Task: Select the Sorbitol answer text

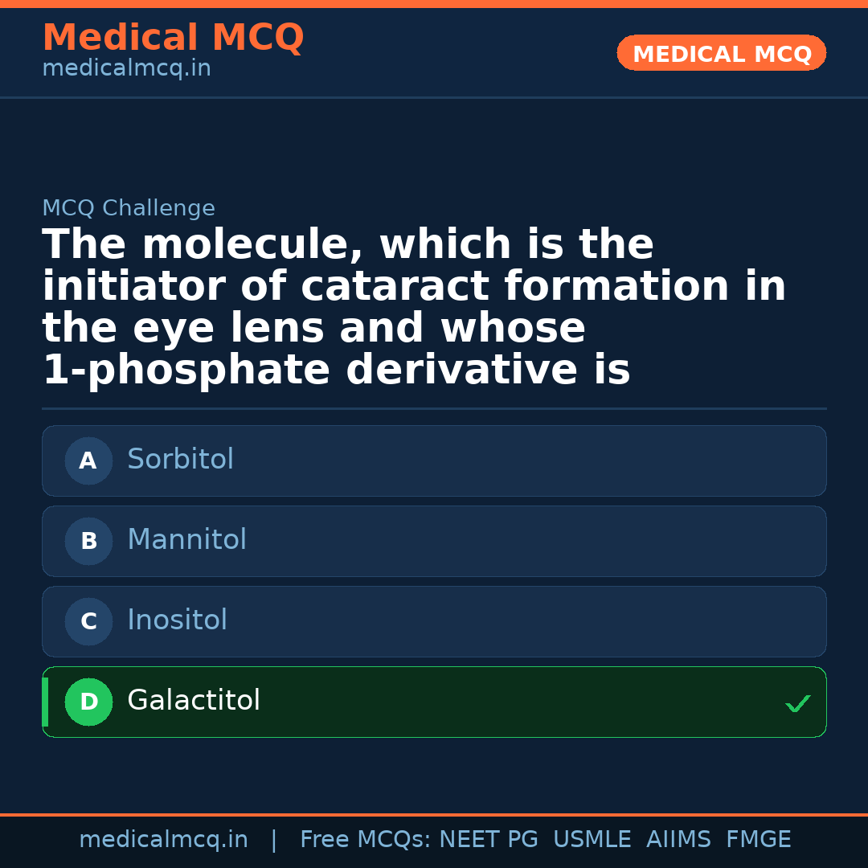Action: click(x=180, y=460)
